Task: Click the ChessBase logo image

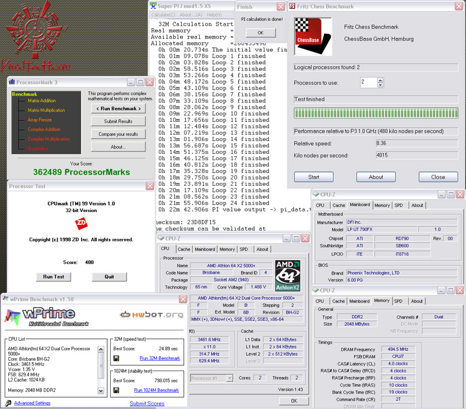Action: pyautogui.click(x=313, y=36)
